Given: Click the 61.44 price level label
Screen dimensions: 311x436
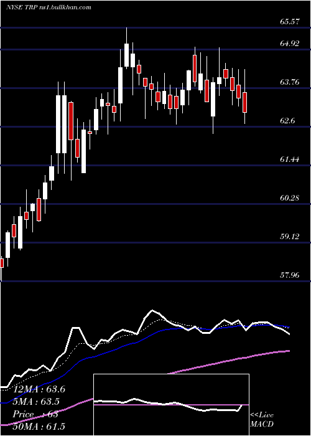Looking at the screenshot, I should pos(289,159).
